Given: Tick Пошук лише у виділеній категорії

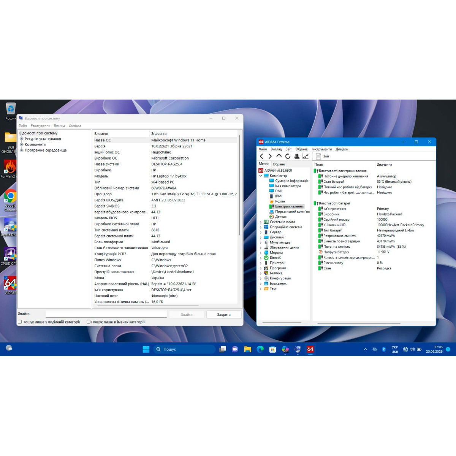Looking at the screenshot, I should coord(20,322).
